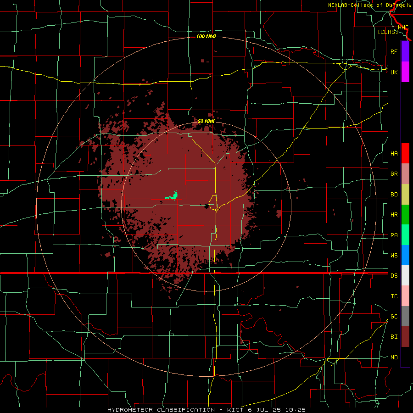
Task: Pick the WS blue legend swatch
Action: coord(405,255)
